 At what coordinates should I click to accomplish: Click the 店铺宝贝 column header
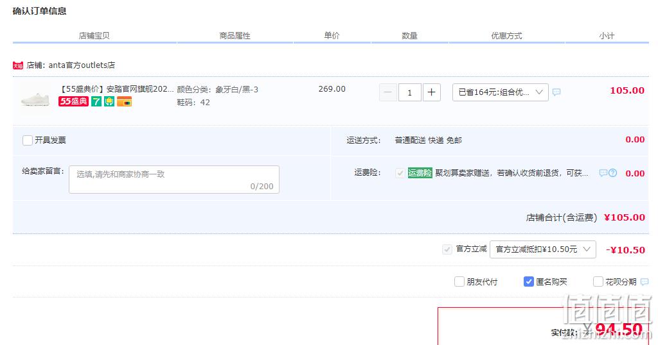pos(94,35)
